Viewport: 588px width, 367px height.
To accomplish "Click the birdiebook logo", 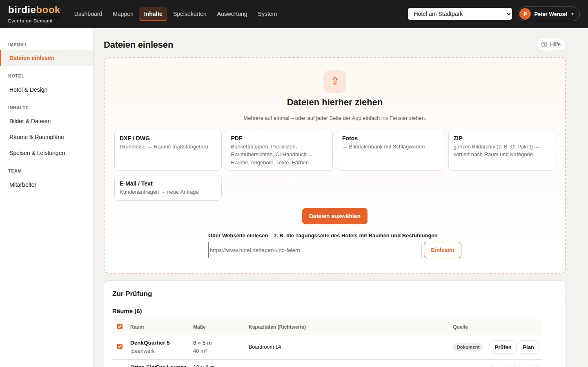I will 34,14.
